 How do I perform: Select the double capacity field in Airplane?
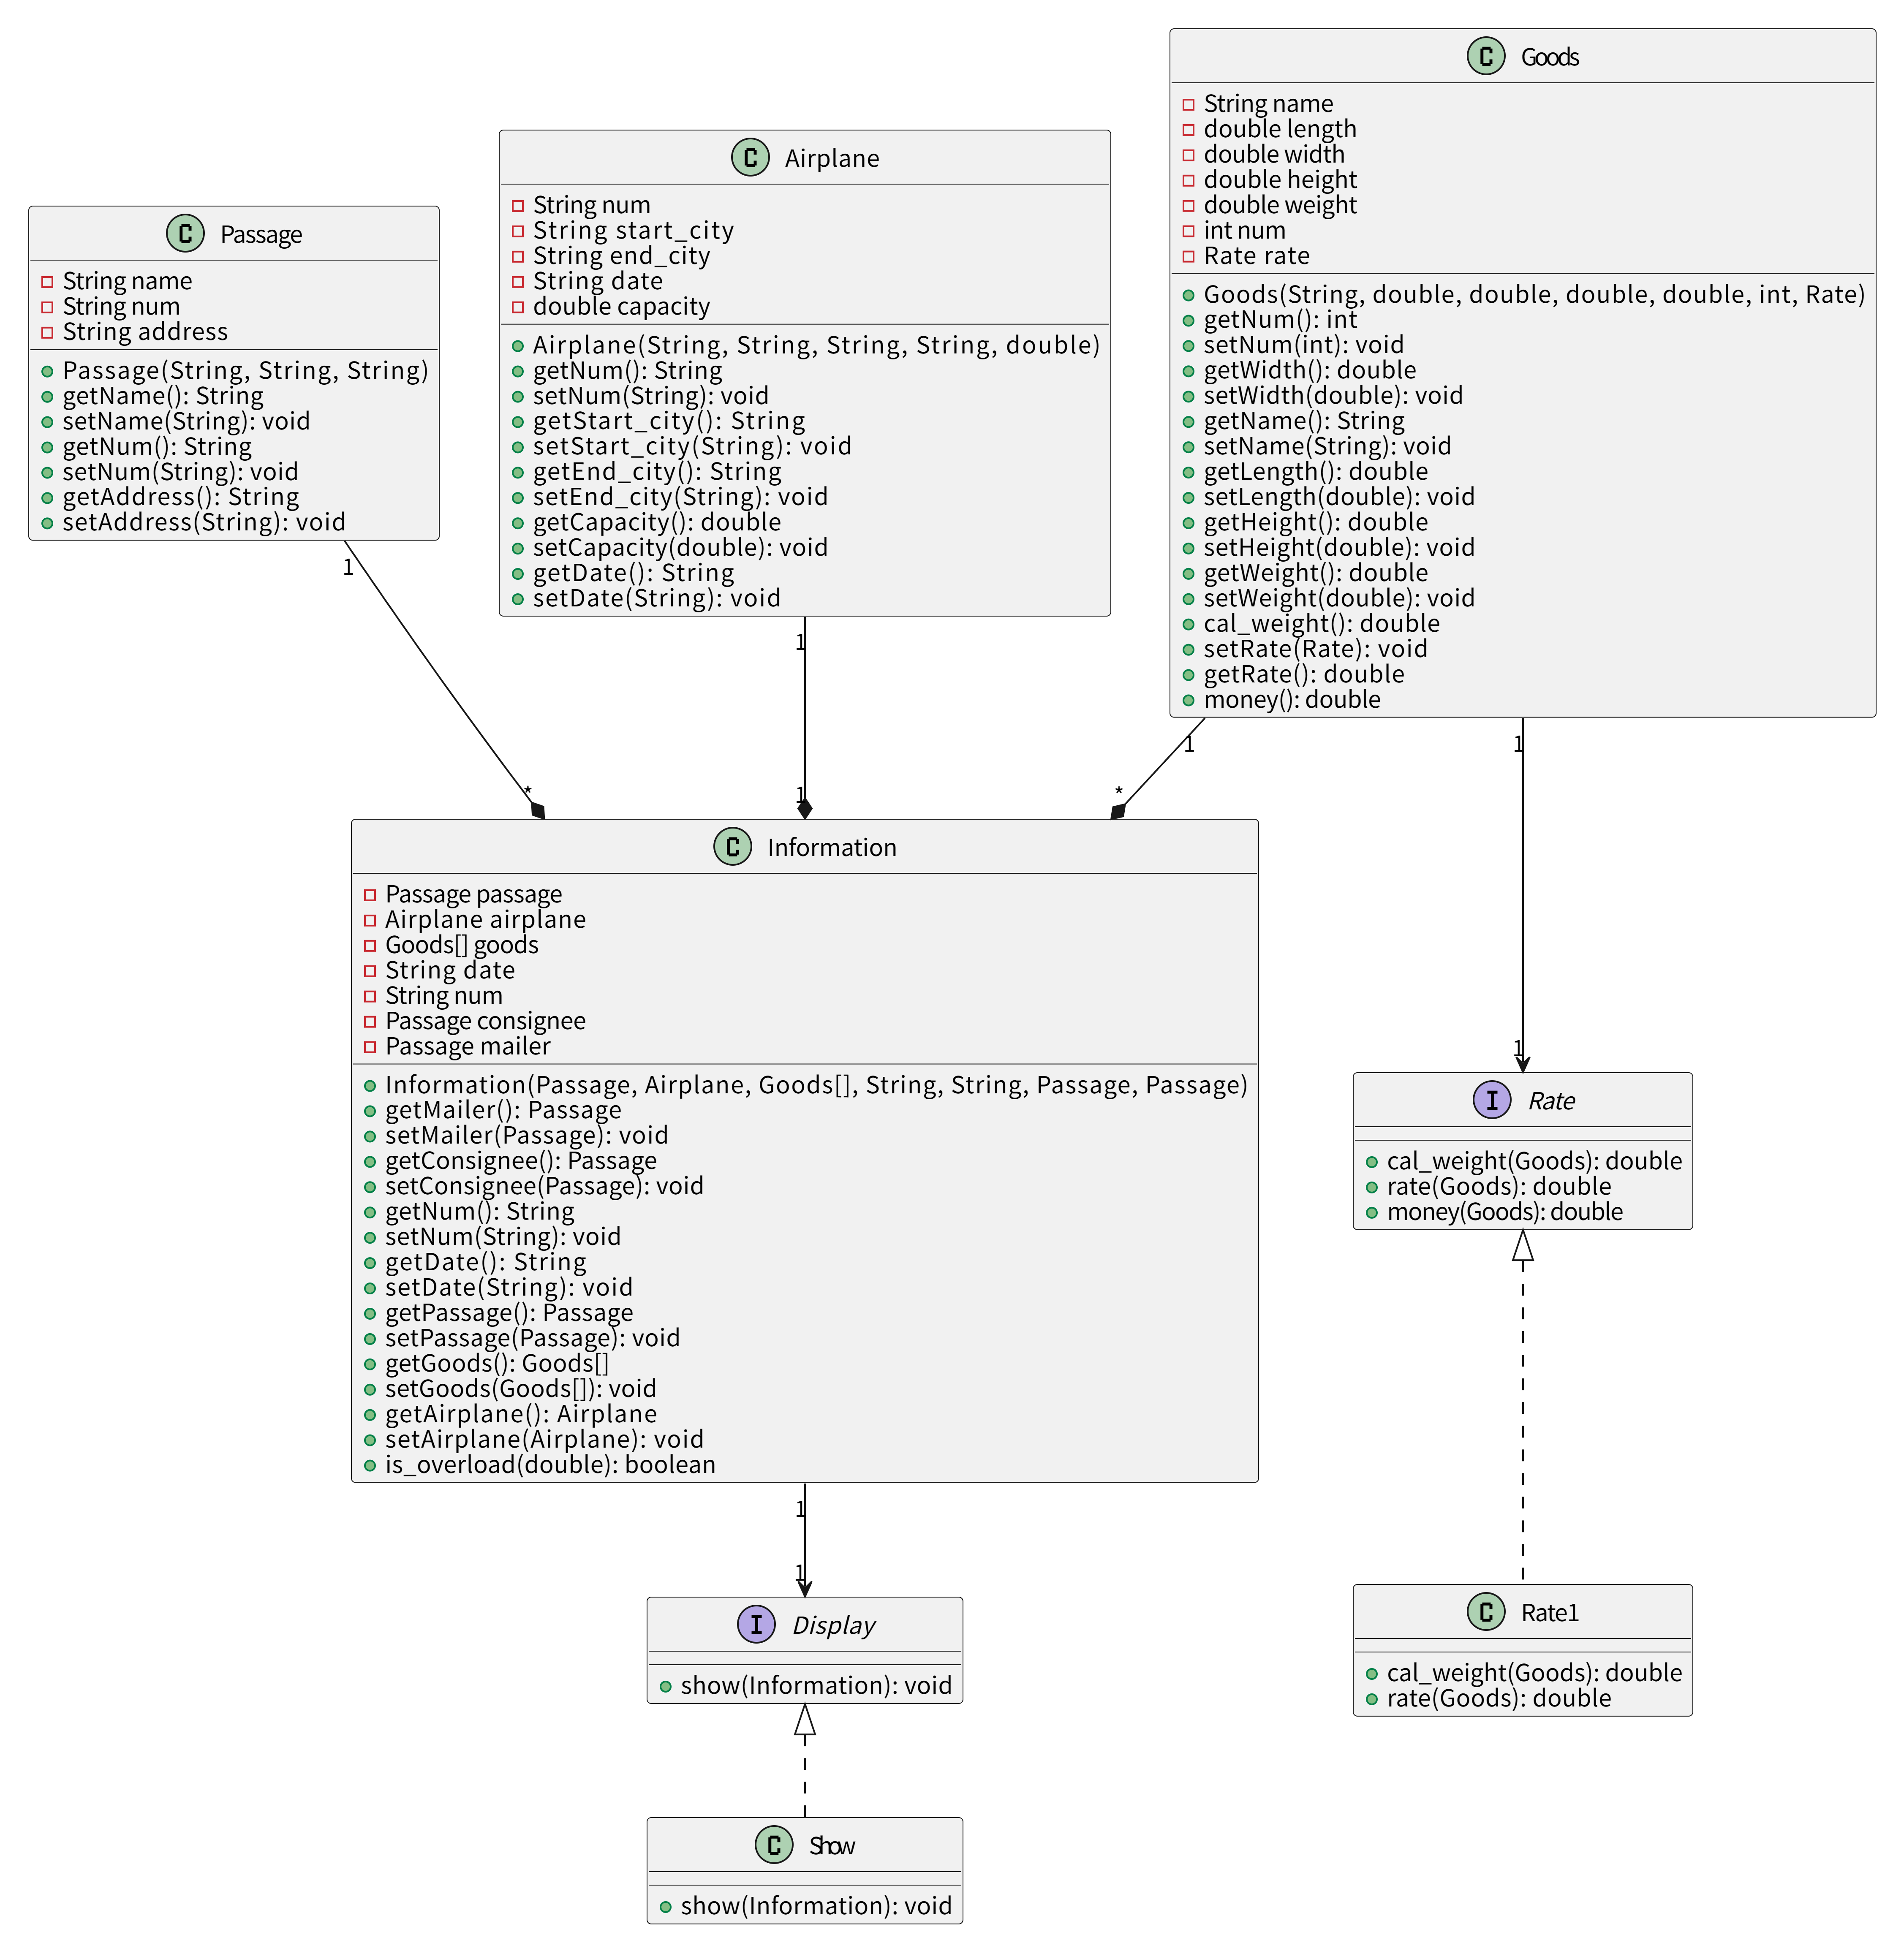[621, 307]
